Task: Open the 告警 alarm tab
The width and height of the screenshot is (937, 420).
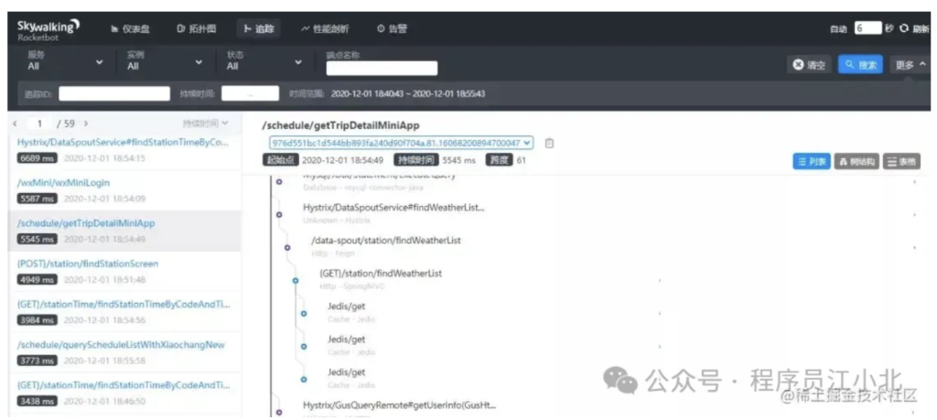Action: click(x=392, y=28)
